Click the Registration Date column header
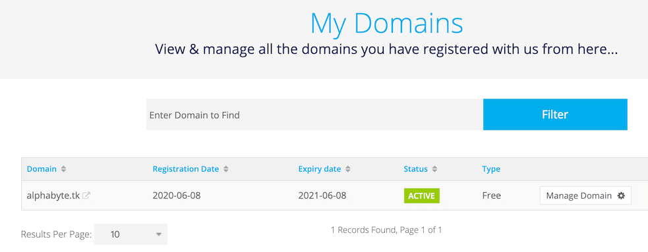This screenshot has height=252, width=648. (185, 169)
